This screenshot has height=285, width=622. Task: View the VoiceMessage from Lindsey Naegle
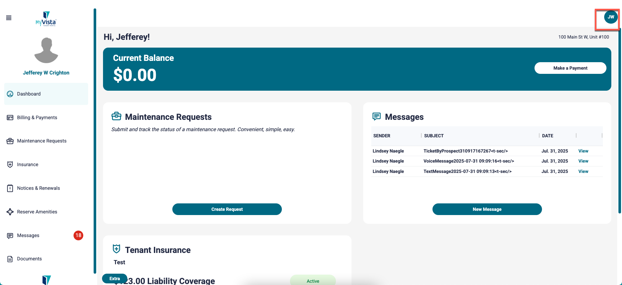(583, 161)
